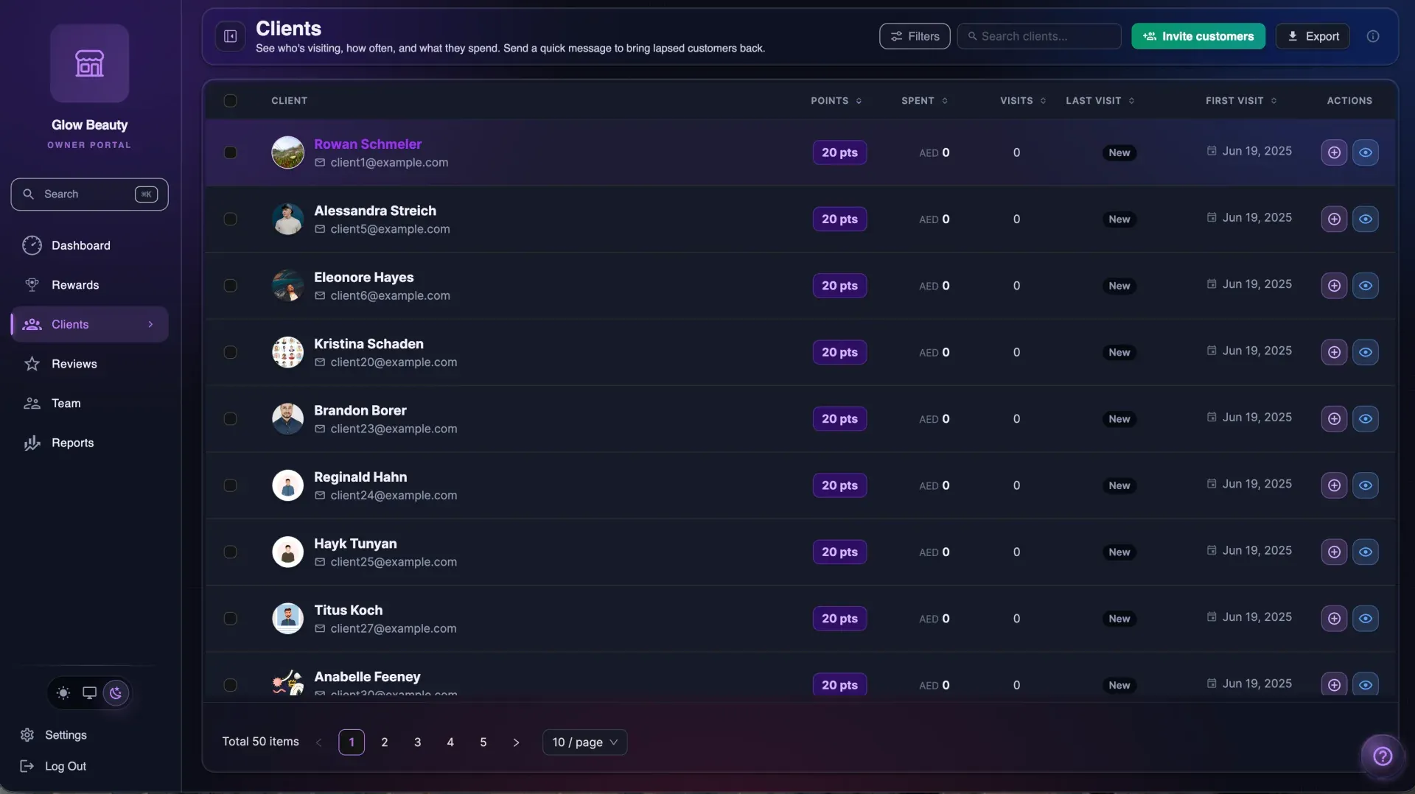Check the box next to Brandon Borer
This screenshot has height=794, width=1415.
pos(230,418)
